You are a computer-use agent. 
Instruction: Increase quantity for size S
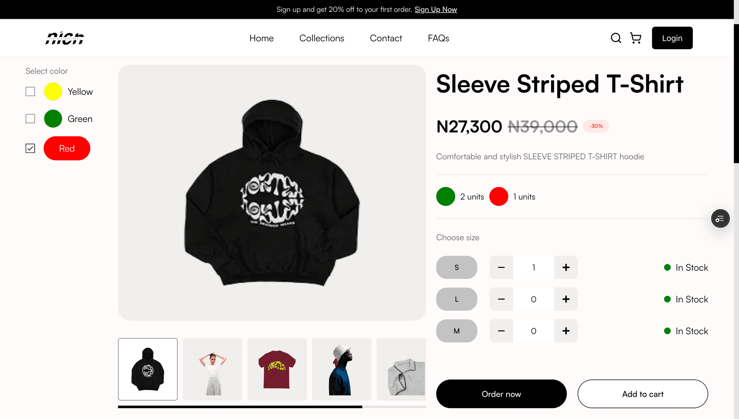[x=566, y=267]
